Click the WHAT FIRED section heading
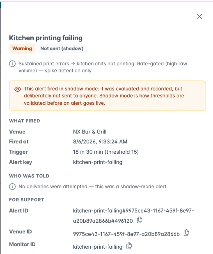 [25, 121]
